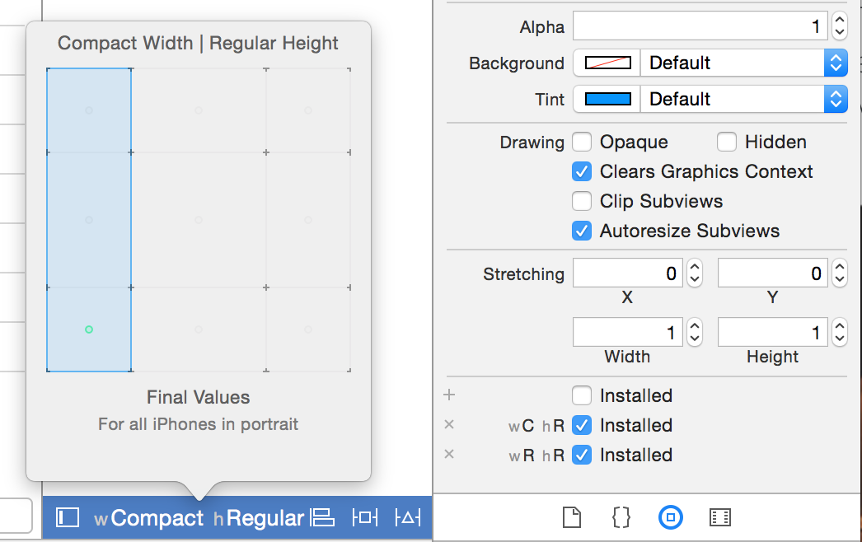This screenshot has height=542, width=862.
Task: Open the Media library filmstrip icon
Action: pos(719,517)
